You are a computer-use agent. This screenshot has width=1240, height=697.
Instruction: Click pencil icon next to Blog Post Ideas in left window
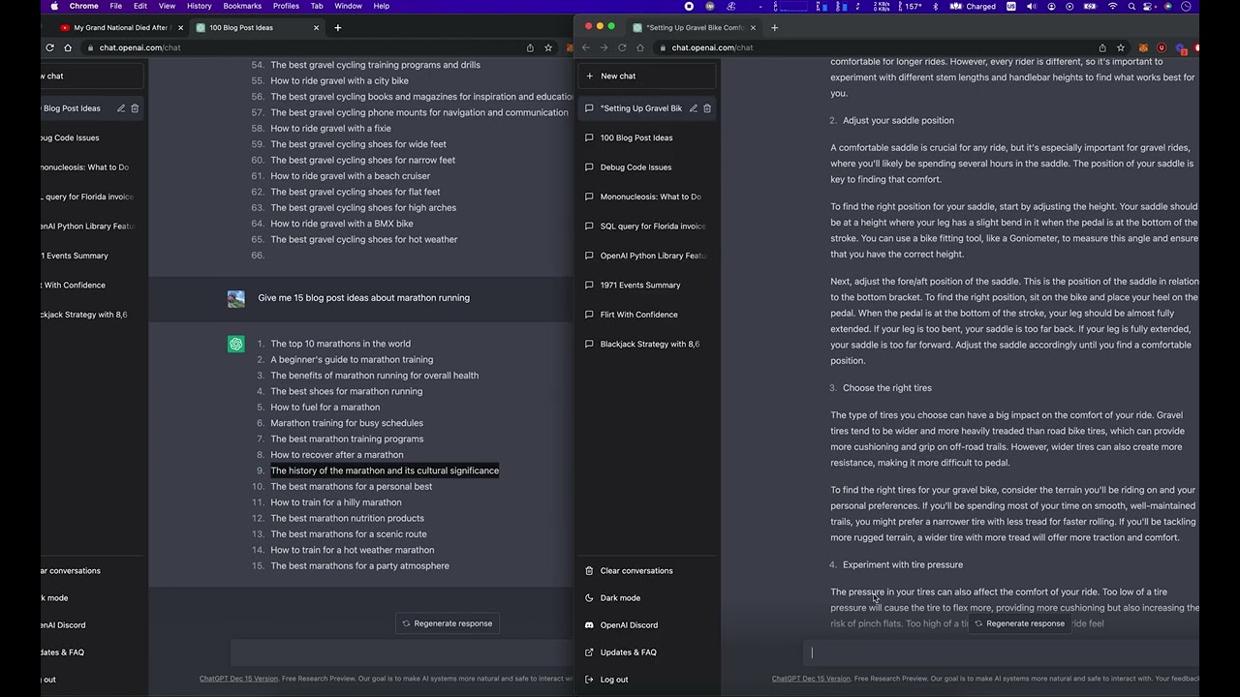pos(121,108)
